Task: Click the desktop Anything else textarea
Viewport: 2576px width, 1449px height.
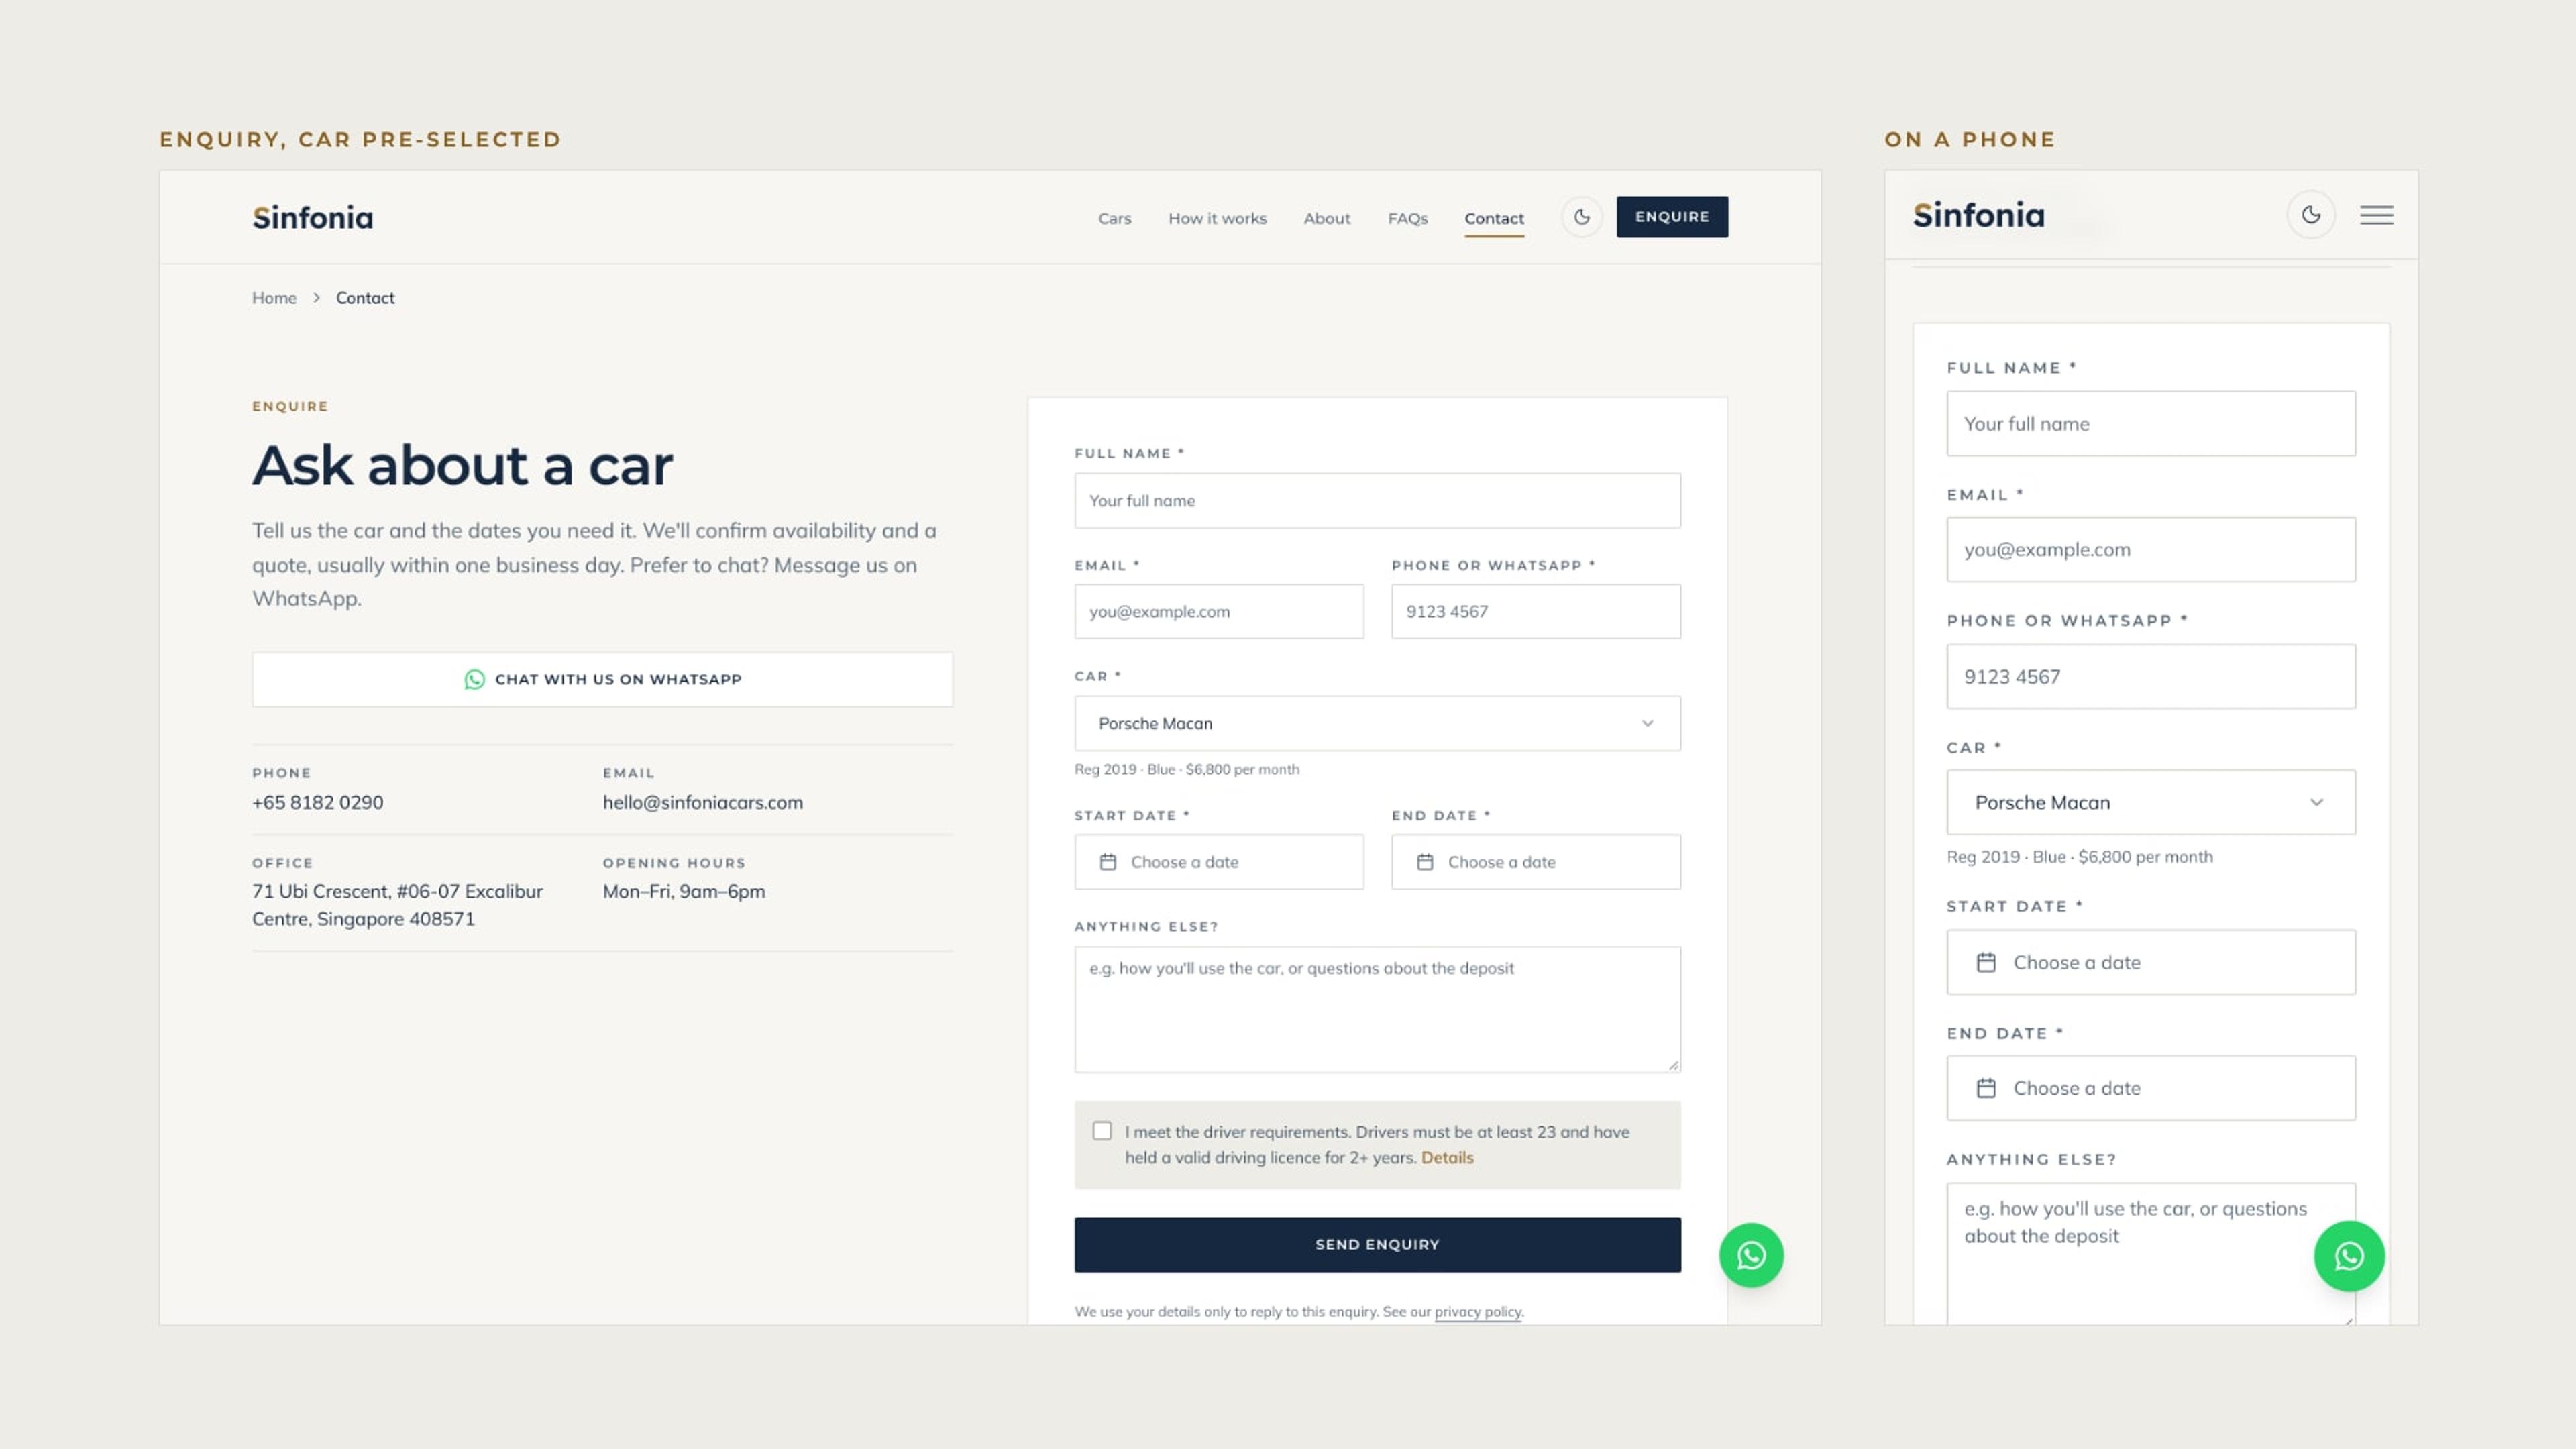Action: pyautogui.click(x=1377, y=1010)
